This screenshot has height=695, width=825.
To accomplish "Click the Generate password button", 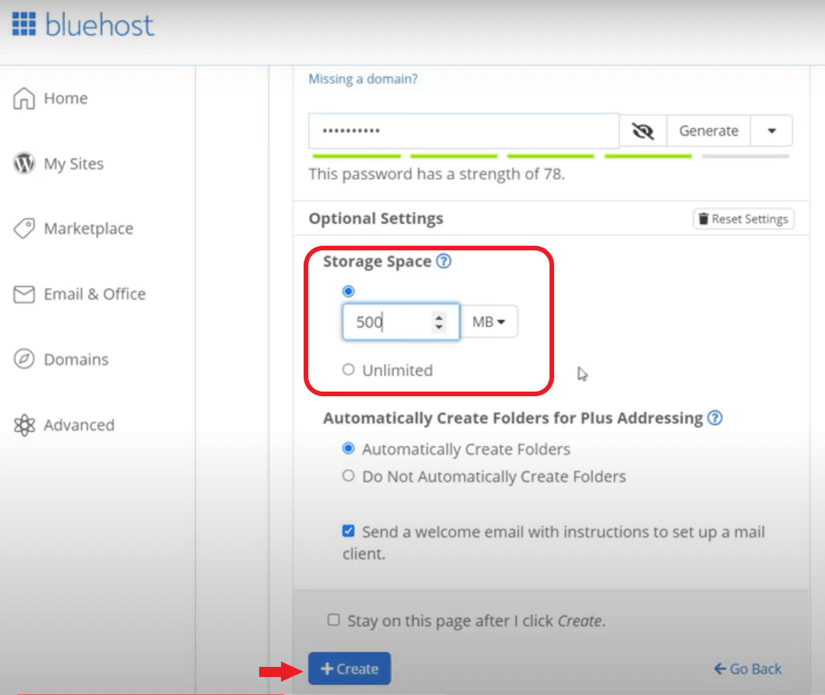I will (709, 131).
